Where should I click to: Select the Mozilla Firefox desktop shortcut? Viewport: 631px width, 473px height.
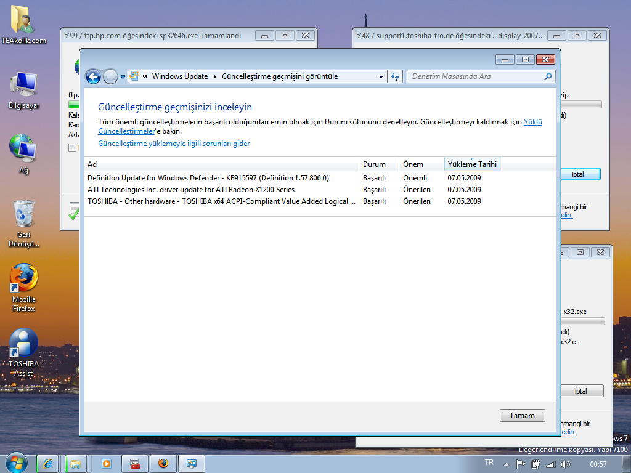[x=24, y=288]
